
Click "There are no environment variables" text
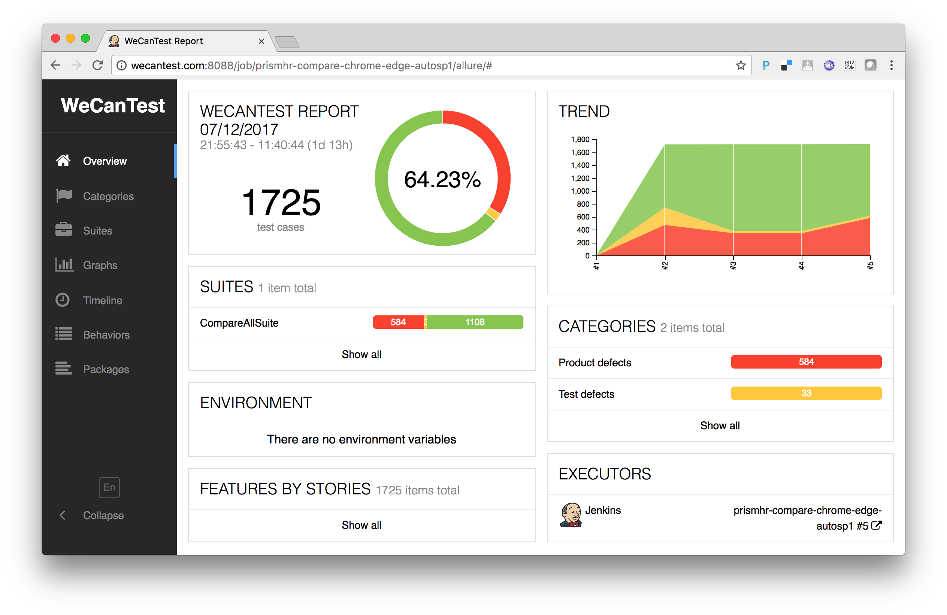(362, 440)
